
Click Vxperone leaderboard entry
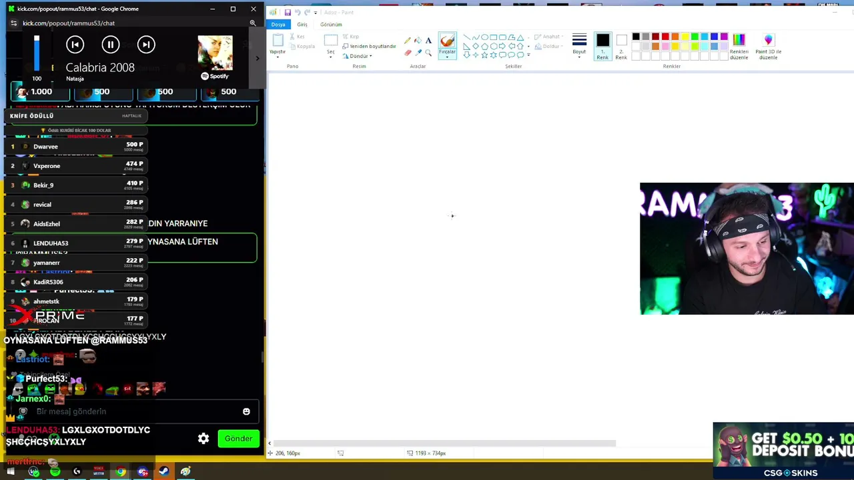[47, 166]
